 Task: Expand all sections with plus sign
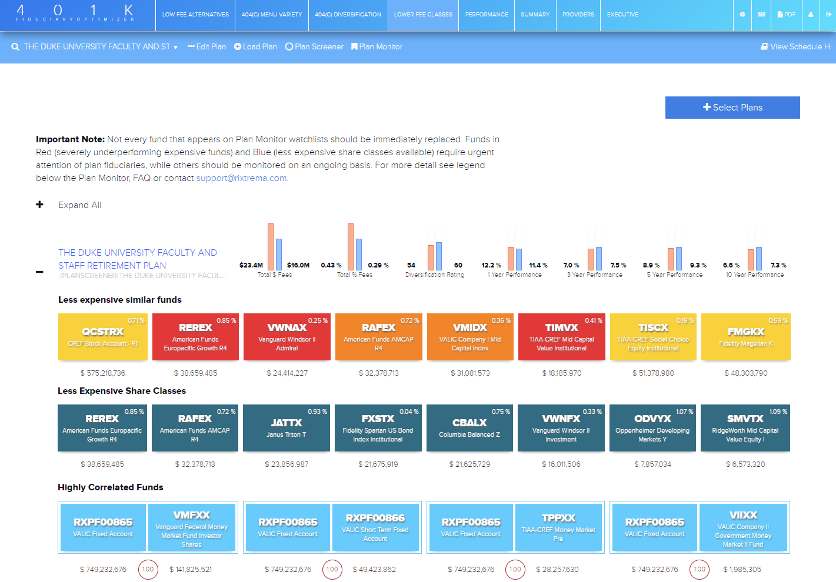coord(40,205)
